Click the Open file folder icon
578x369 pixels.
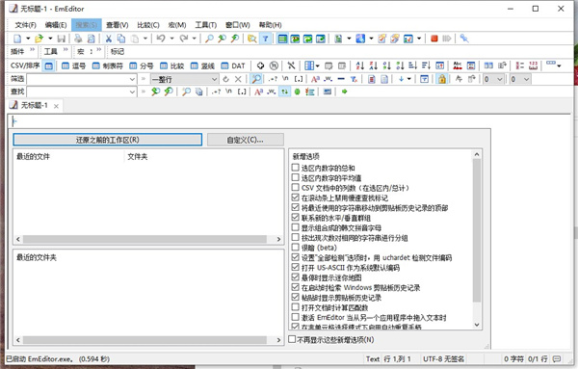(39, 39)
